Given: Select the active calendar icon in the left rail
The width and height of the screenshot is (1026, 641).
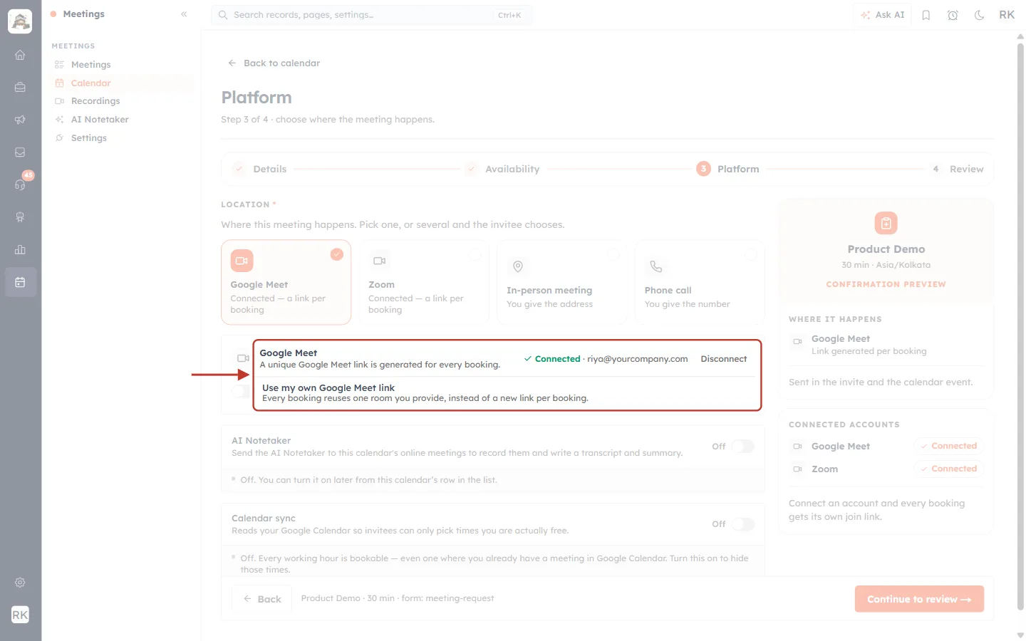Looking at the screenshot, I should (20, 282).
